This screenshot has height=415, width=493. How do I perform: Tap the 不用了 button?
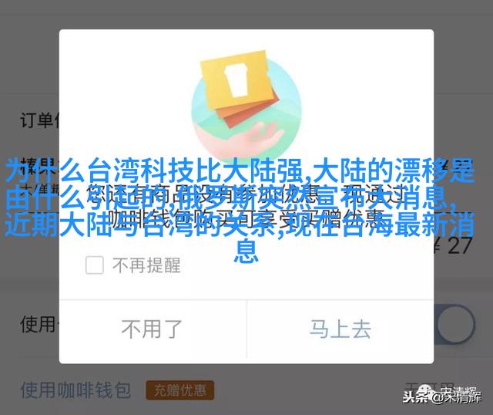[153, 329]
